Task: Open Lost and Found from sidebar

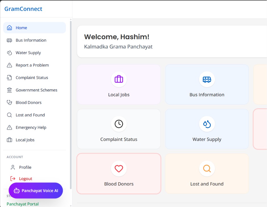Action: click(x=35, y=115)
